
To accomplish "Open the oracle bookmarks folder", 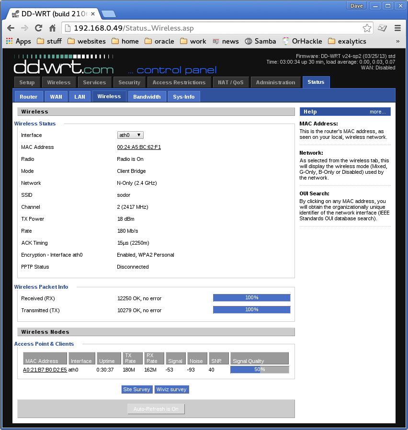I will point(159,41).
